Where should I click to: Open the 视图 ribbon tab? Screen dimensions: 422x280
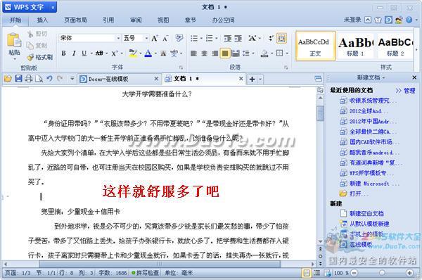click(x=163, y=20)
